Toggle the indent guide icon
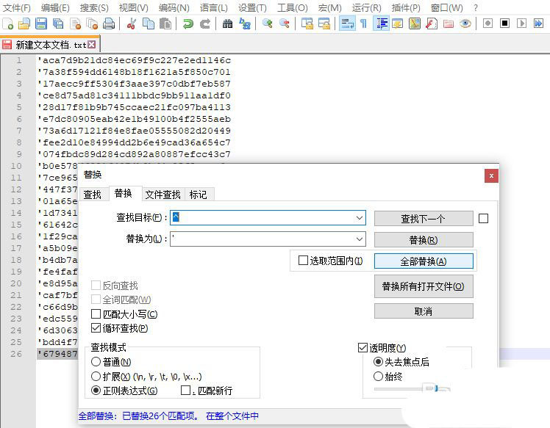 [382, 23]
